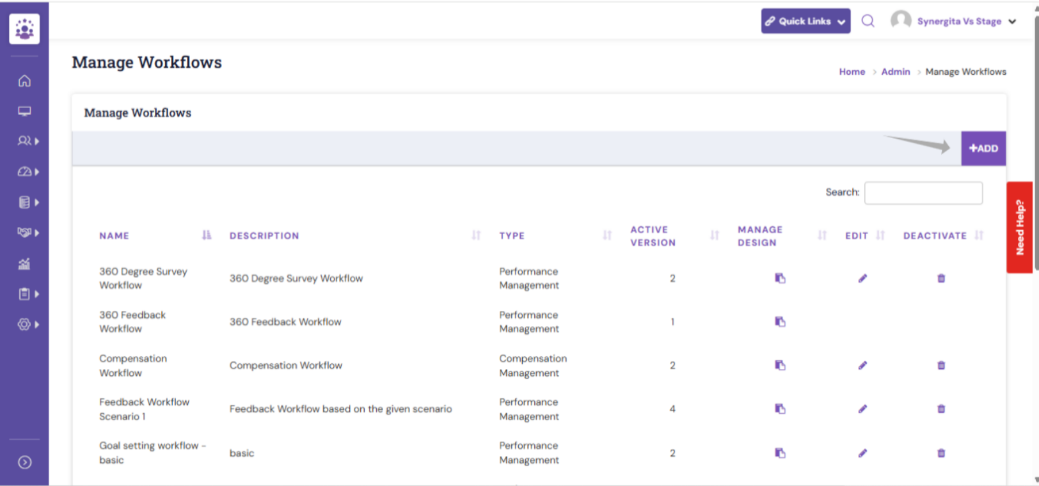This screenshot has width=1039, height=486.
Task: Select name cell '360 Feedback Workflow'
Action: pos(132,322)
